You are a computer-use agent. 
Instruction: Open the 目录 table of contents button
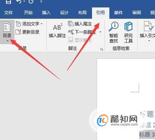[7, 32]
